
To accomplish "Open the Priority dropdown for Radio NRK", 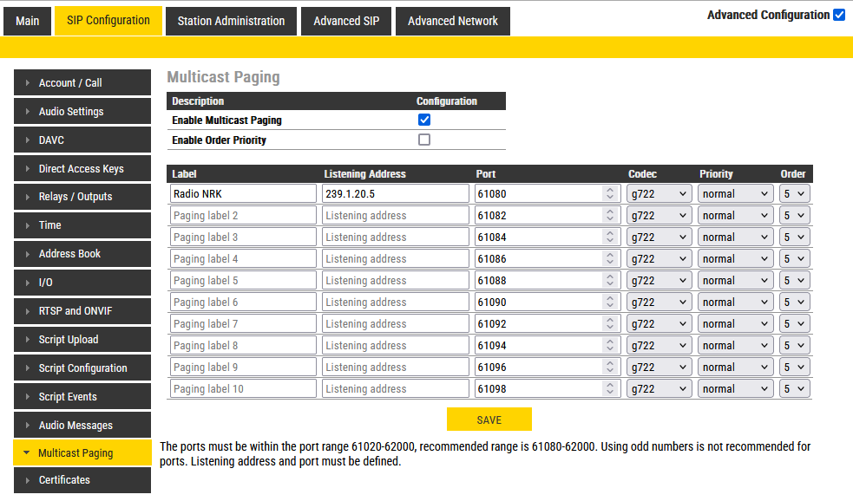I will pos(735,193).
